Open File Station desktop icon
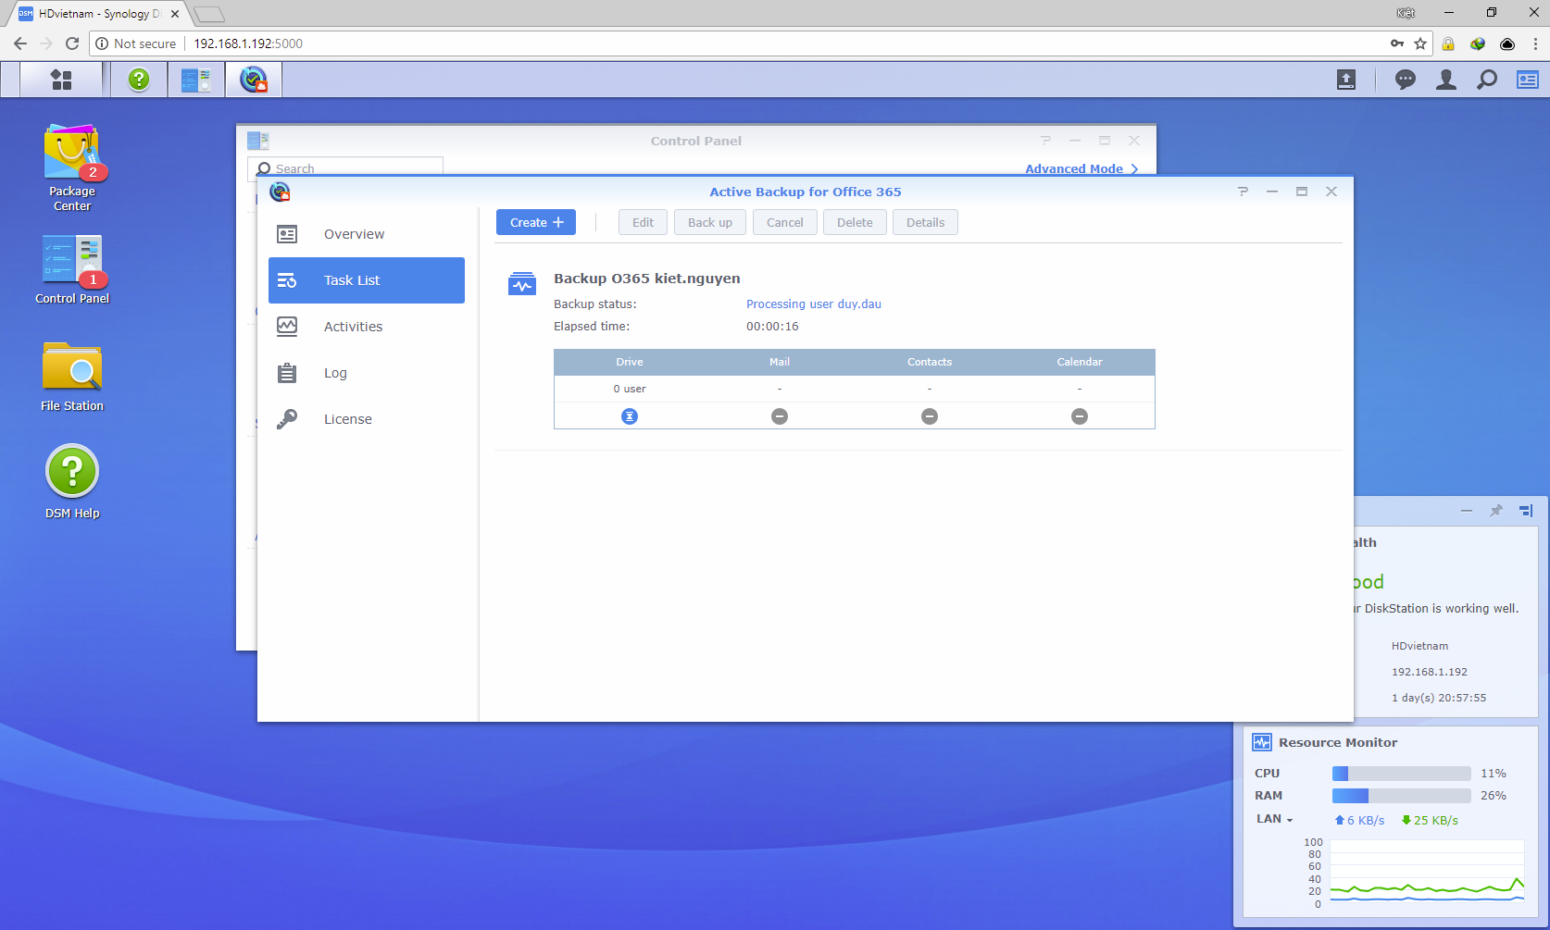 pos(72,377)
